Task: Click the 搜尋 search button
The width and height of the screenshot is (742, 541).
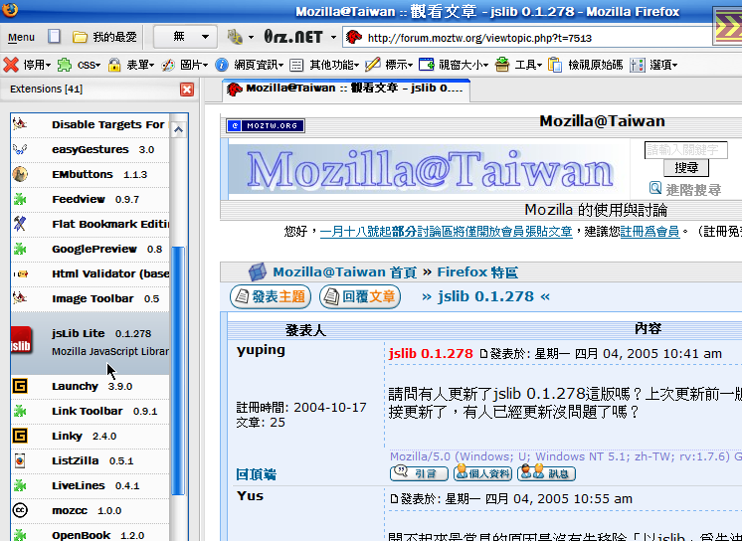Action: coord(686,168)
